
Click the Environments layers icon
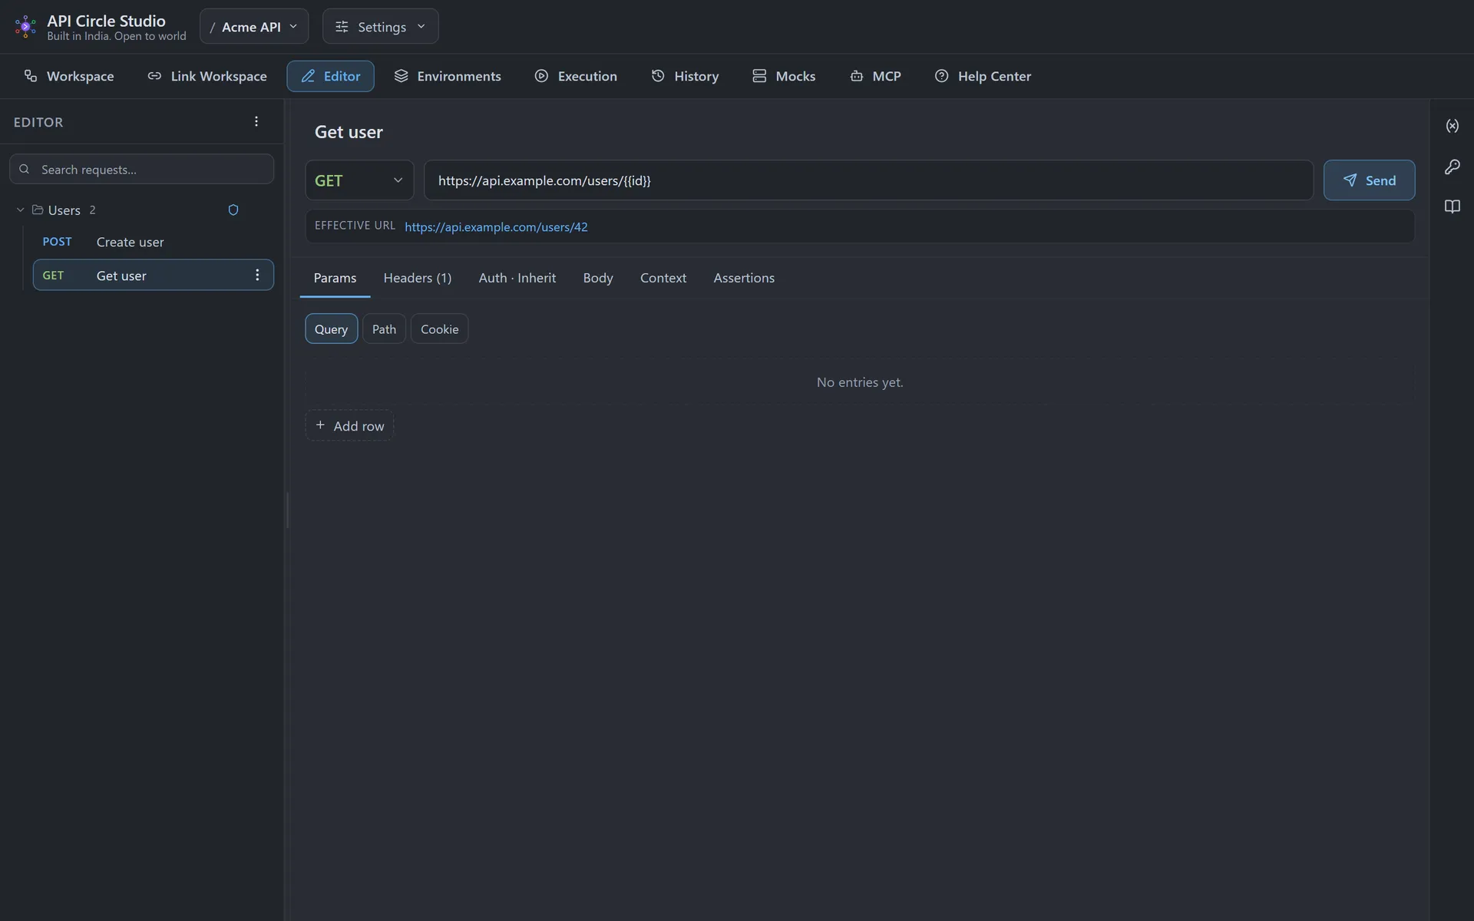click(401, 75)
